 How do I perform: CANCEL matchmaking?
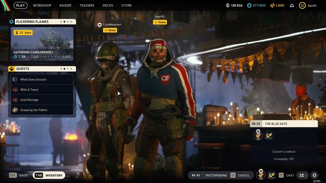[240, 175]
